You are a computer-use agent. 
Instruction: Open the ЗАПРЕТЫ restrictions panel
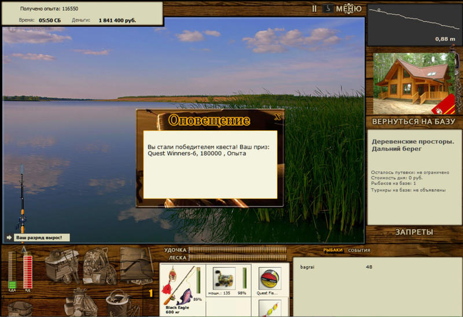click(414, 233)
